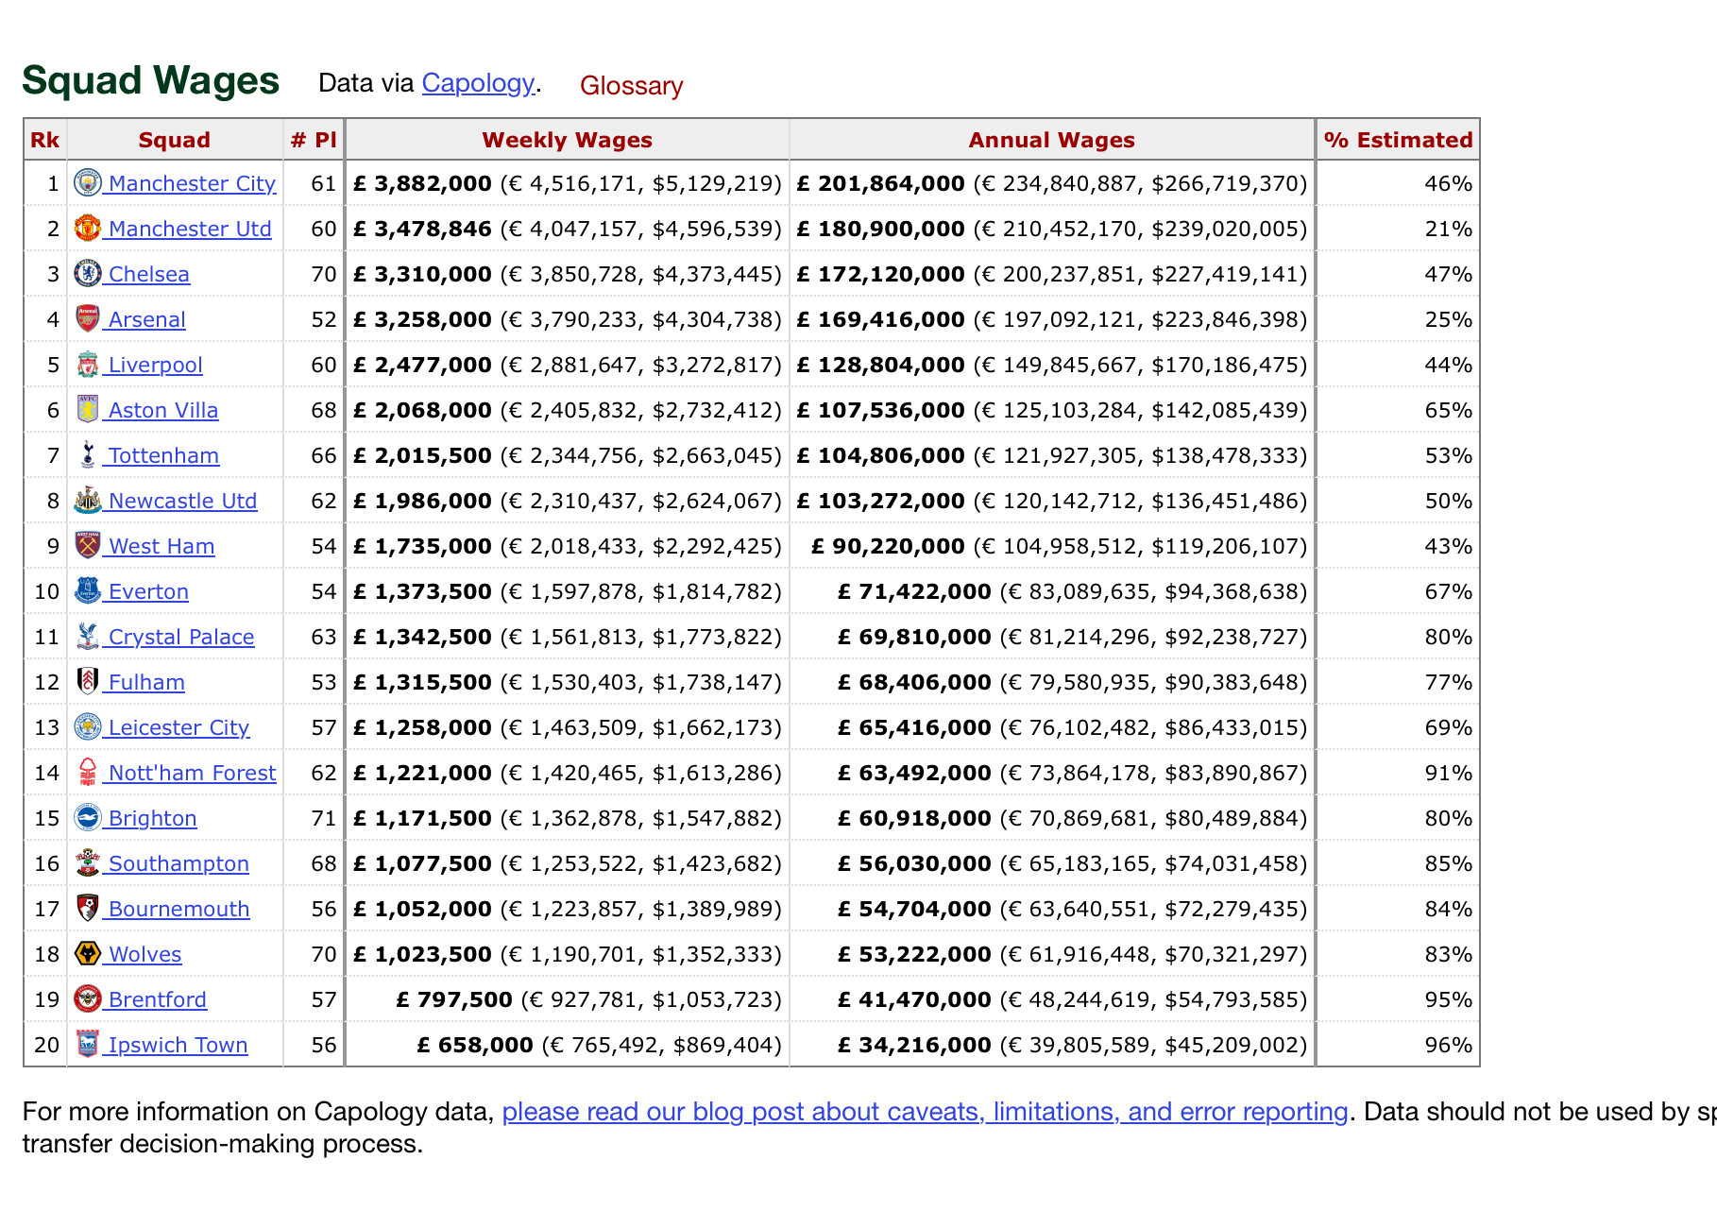Open the Capology data source link
The width and height of the screenshot is (1717, 1211).
[478, 83]
